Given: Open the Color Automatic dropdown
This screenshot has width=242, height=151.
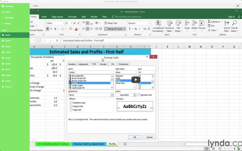Looking at the screenshot, I should pyautogui.click(x=135, y=95).
